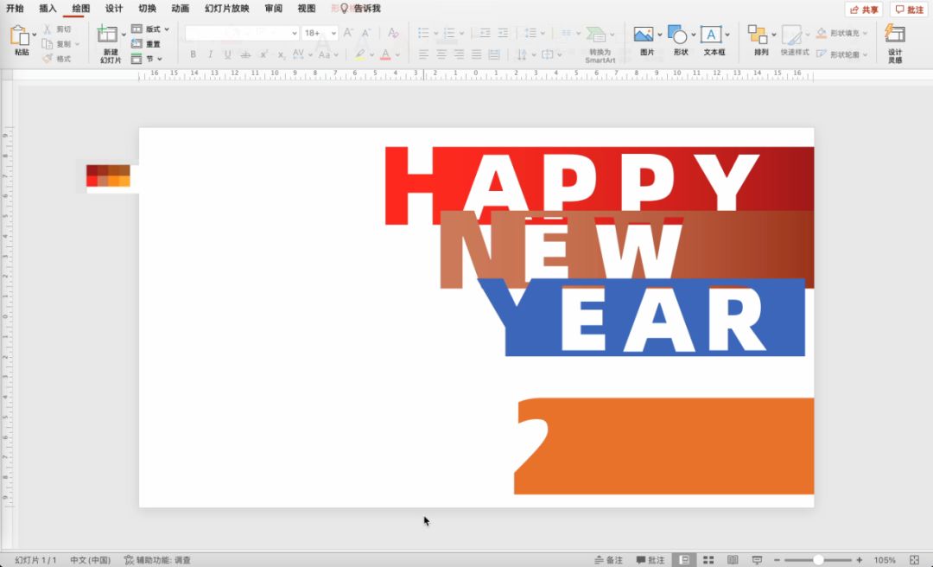The image size is (933, 567).
Task: Click the Share (共享) button
Action: 864,10
